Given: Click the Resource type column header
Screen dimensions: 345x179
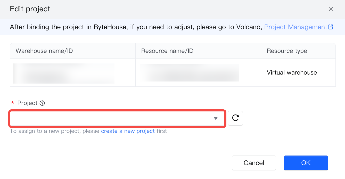Looking at the screenshot, I should [x=287, y=51].
